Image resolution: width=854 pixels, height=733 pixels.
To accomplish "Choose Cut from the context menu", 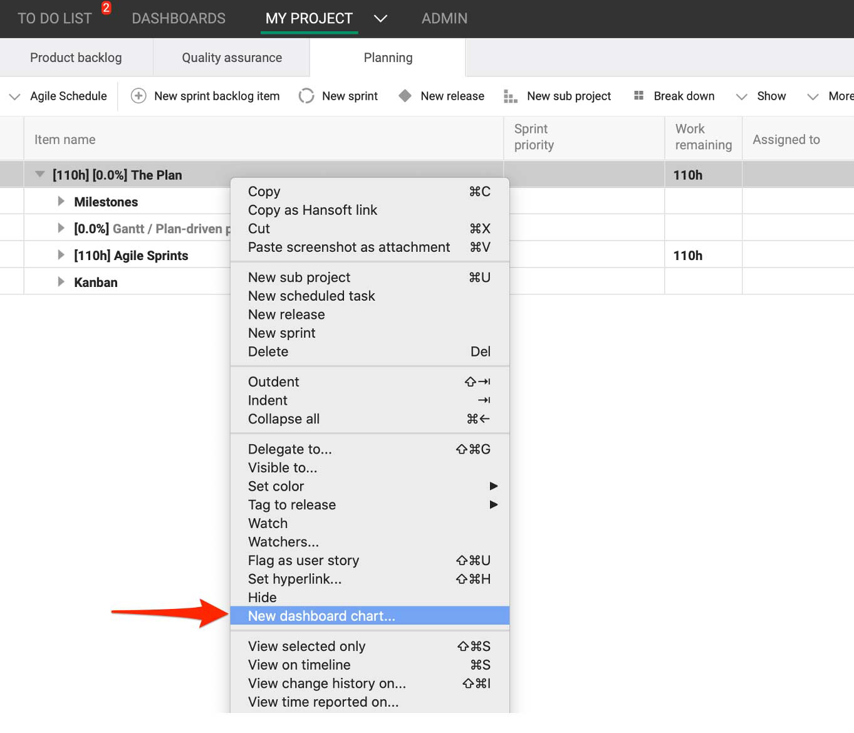I will tap(370, 229).
